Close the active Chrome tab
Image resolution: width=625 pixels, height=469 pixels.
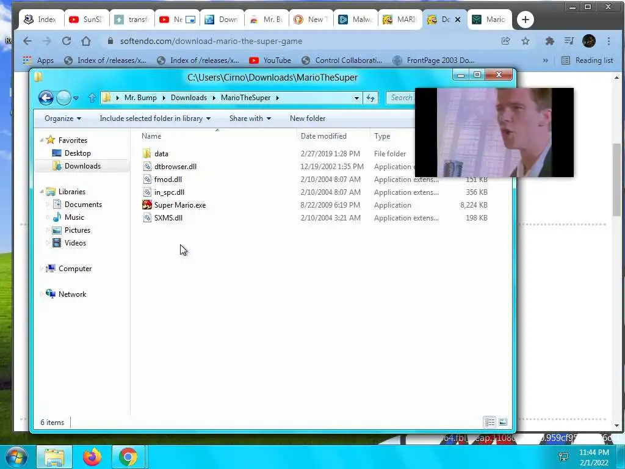pos(458,19)
